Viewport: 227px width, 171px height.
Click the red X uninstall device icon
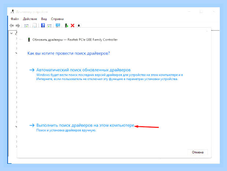(x=72, y=26)
